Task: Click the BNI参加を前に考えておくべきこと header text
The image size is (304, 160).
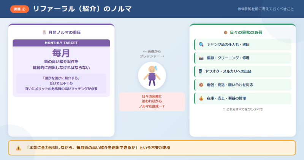Action: click(266, 9)
